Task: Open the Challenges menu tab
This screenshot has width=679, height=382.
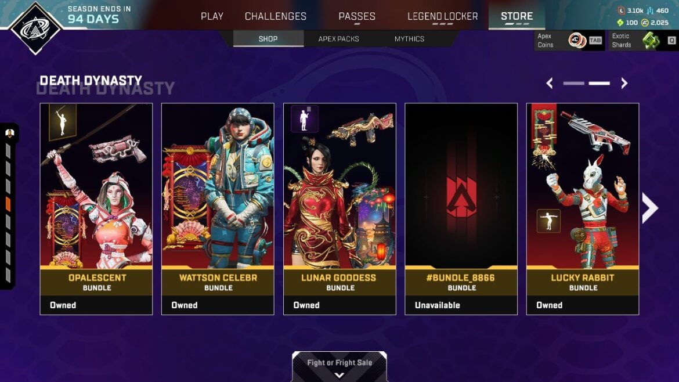Action: click(276, 16)
